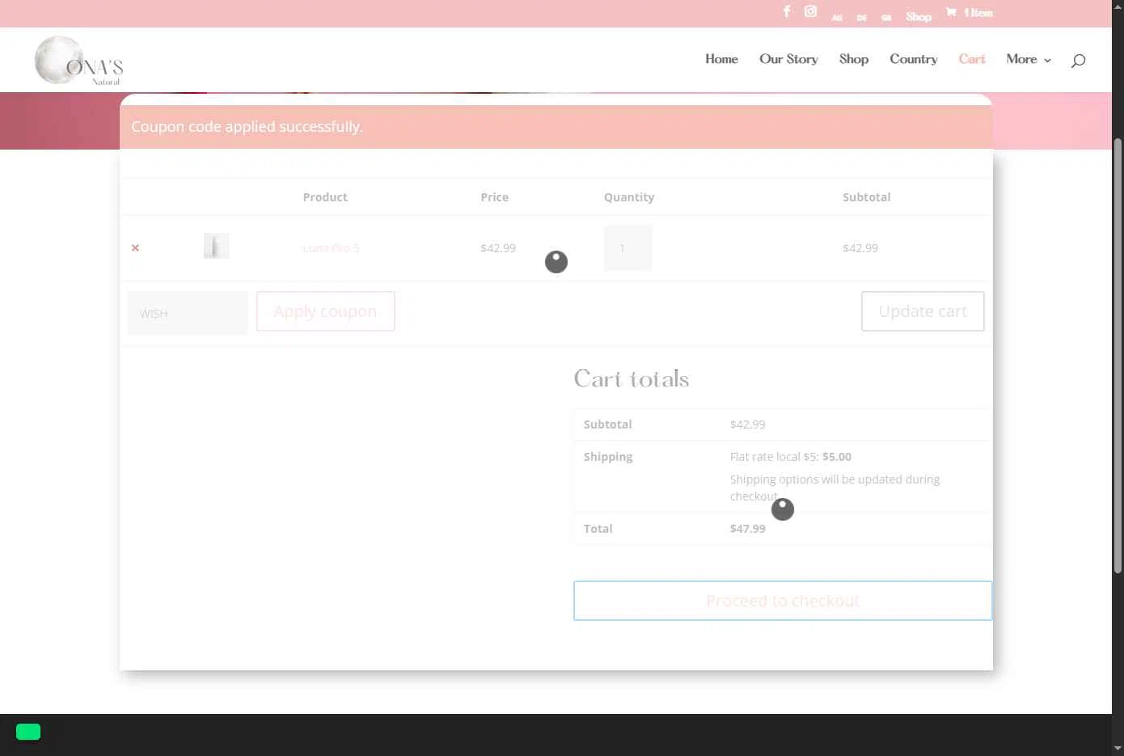Switch to the GB store link

[886, 18]
